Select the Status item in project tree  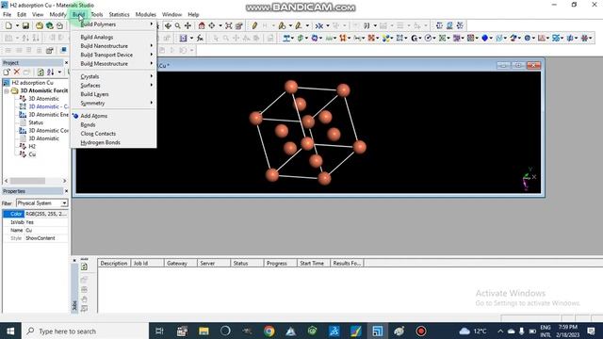[36, 122]
